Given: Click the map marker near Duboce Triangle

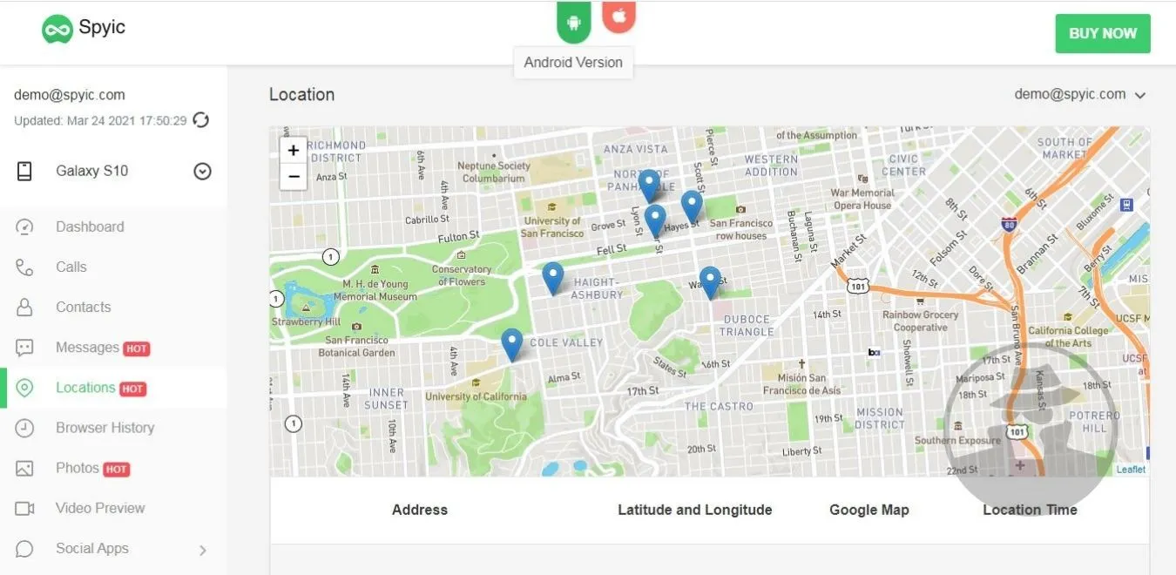Looking at the screenshot, I should point(710,282).
